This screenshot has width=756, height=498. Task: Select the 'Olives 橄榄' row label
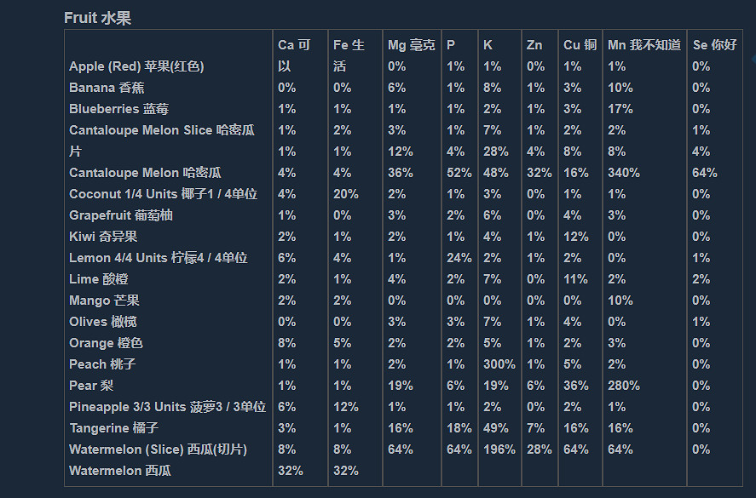(x=103, y=322)
